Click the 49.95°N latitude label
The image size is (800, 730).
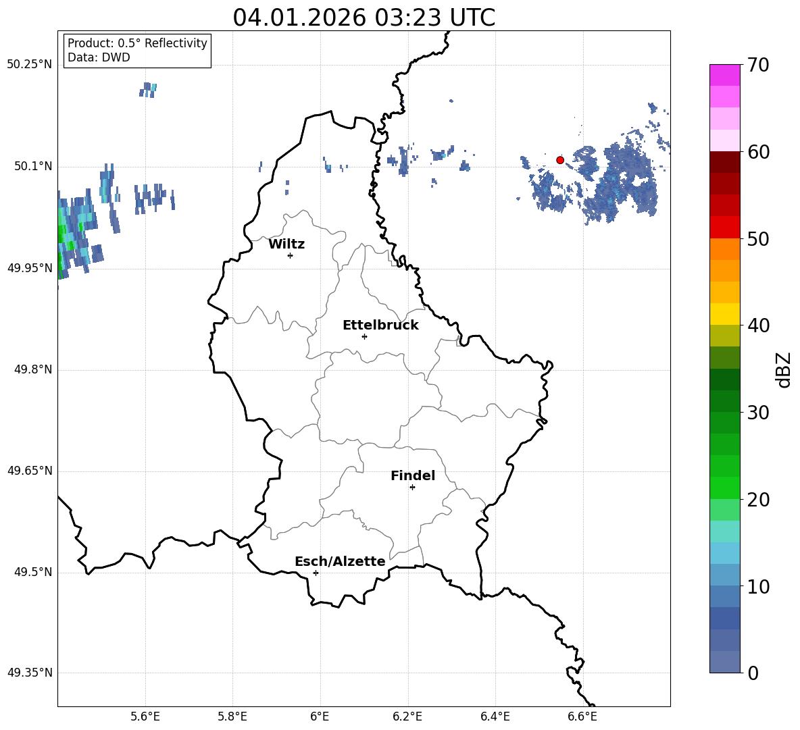click(x=30, y=268)
